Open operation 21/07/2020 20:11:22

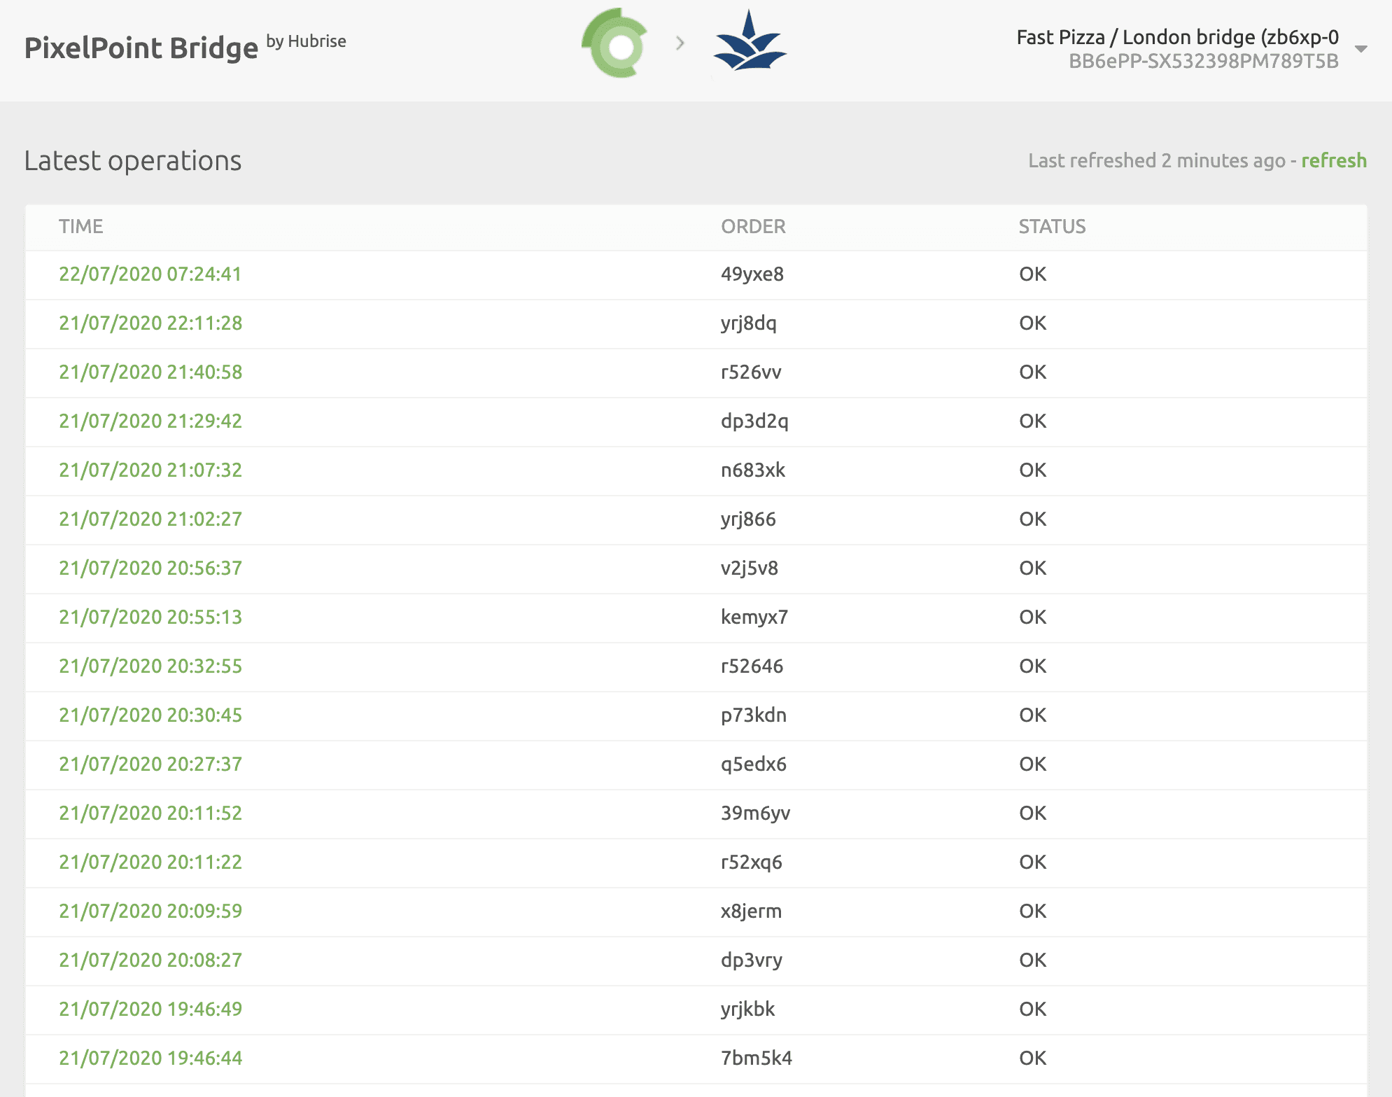coord(150,862)
